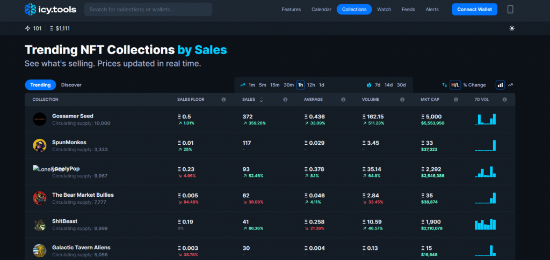Select the 15m timeframe

click(274, 85)
